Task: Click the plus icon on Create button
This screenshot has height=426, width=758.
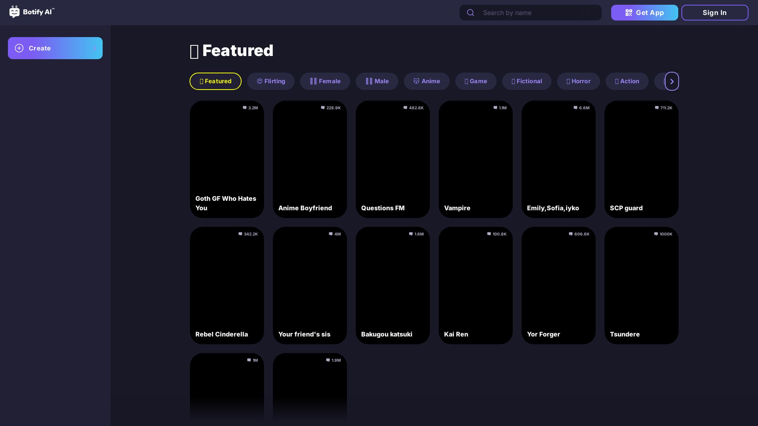Action: coord(19,48)
